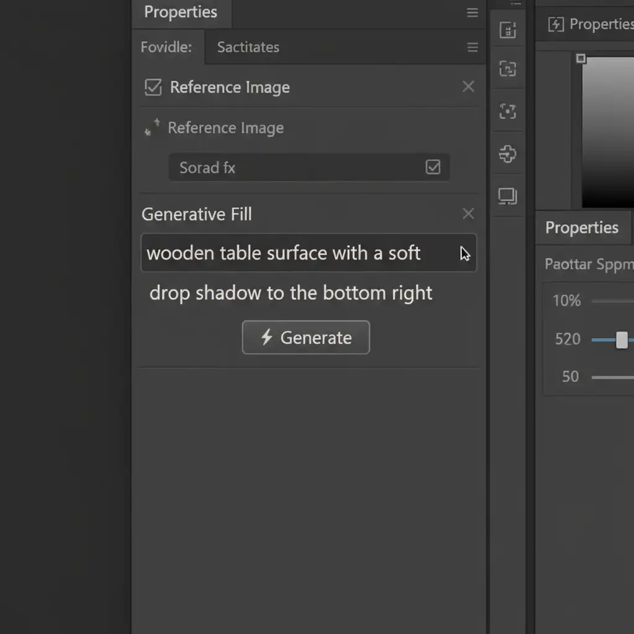The width and height of the screenshot is (634, 634).
Task: Open the Sactitates row options menu
Action: (472, 48)
